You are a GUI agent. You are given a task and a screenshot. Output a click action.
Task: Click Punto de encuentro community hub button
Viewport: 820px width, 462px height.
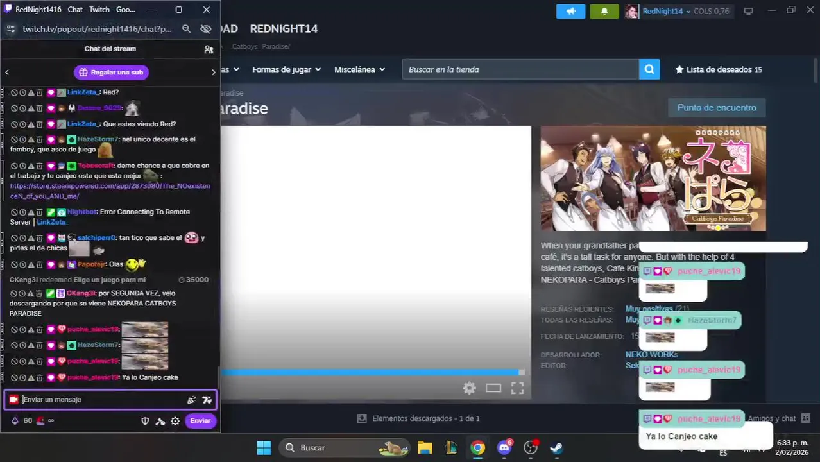pos(717,108)
